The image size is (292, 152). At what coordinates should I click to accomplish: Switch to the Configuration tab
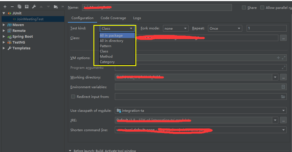[x=83, y=18]
